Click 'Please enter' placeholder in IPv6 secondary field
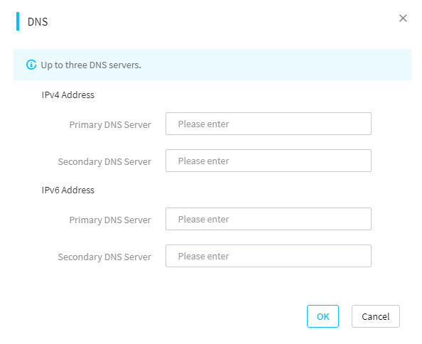422x344 pixels. 203,257
